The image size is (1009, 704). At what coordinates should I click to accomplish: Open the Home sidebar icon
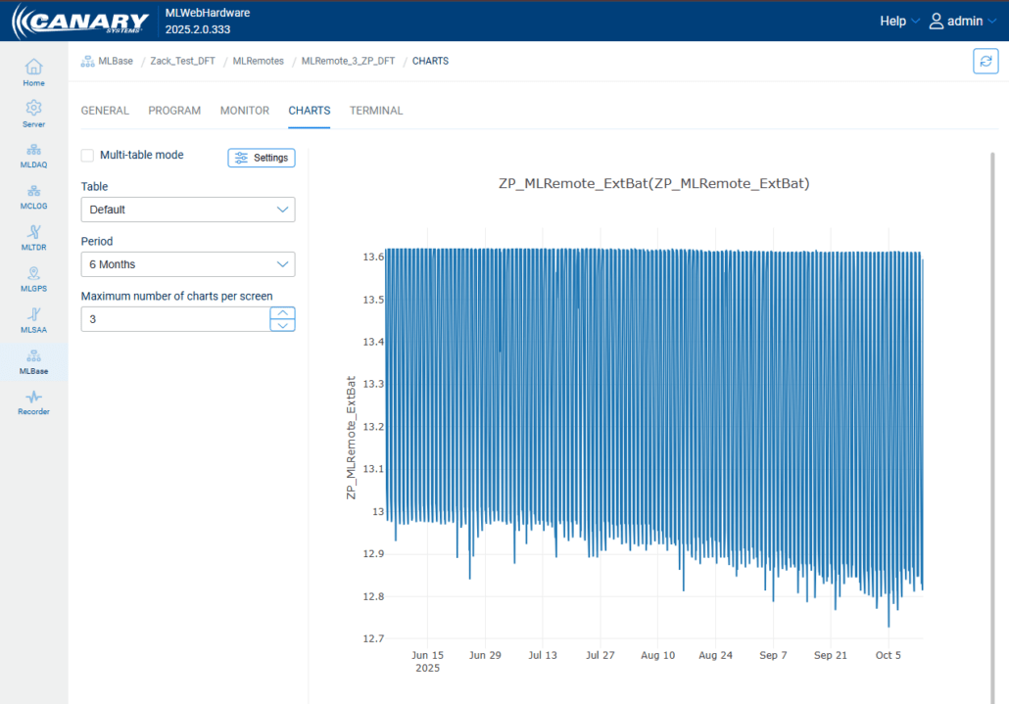[33, 68]
